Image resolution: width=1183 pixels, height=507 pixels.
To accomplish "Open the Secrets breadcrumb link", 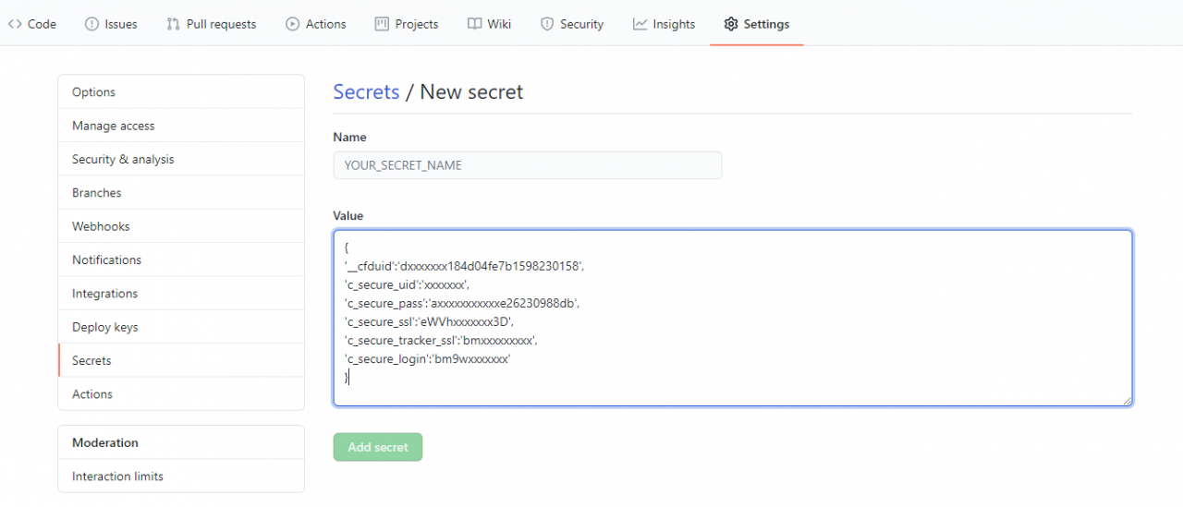I will pyautogui.click(x=366, y=92).
